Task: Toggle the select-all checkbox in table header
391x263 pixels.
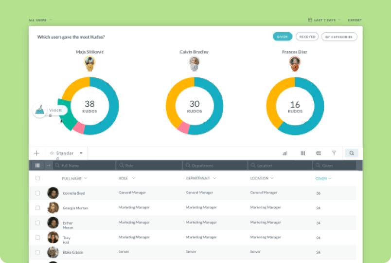Action: click(x=38, y=178)
